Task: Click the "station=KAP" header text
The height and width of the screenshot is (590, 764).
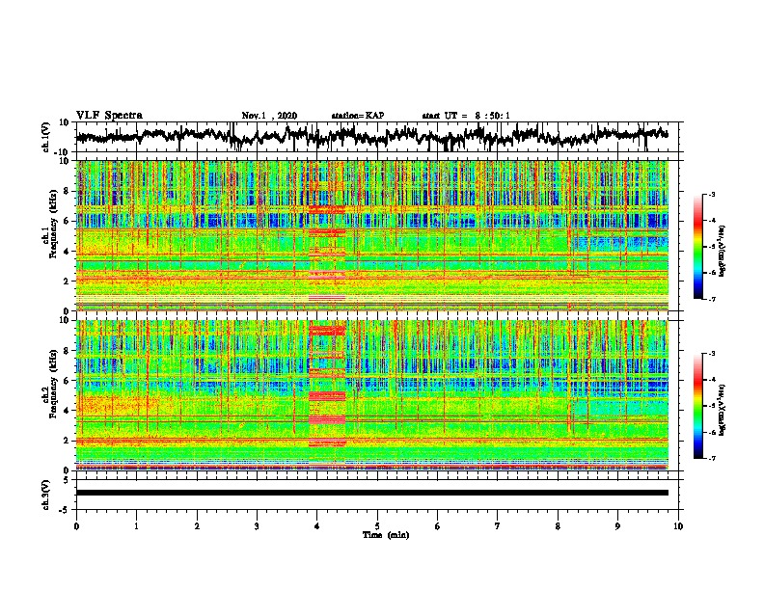Action: point(358,116)
